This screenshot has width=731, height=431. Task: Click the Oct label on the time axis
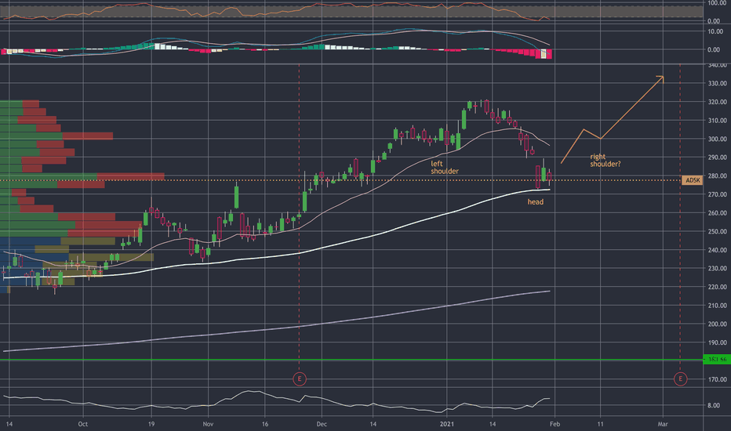click(83, 424)
